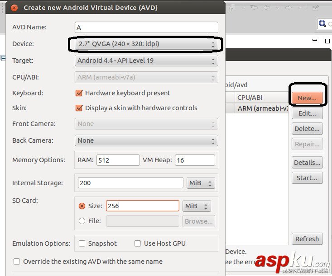
Task: Open the annotation navigation dropdown arrow
Action: coord(243,8)
